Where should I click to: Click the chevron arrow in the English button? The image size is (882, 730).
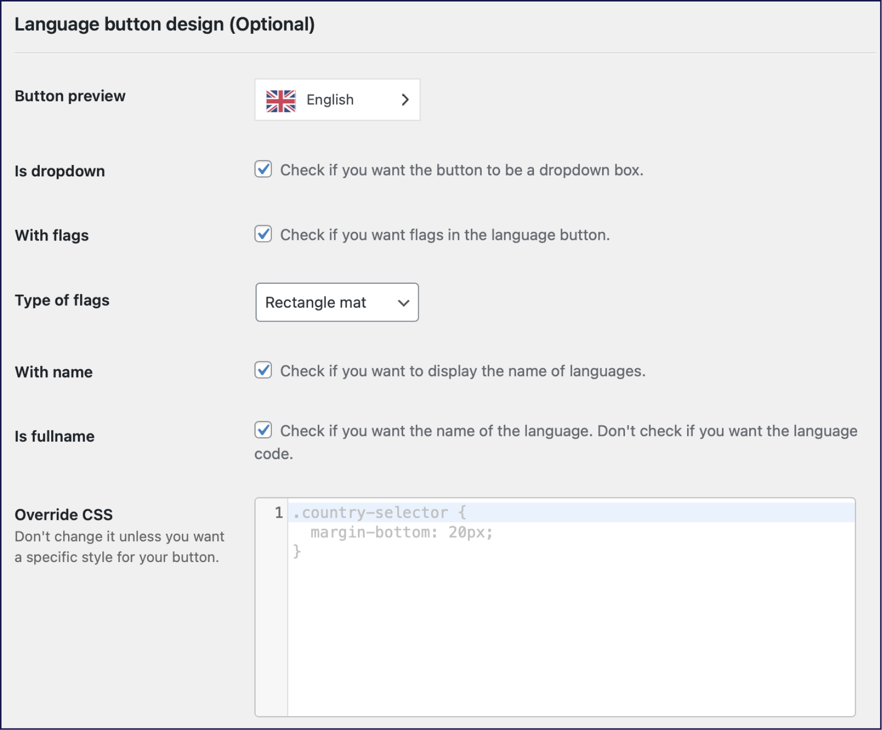[x=405, y=99]
